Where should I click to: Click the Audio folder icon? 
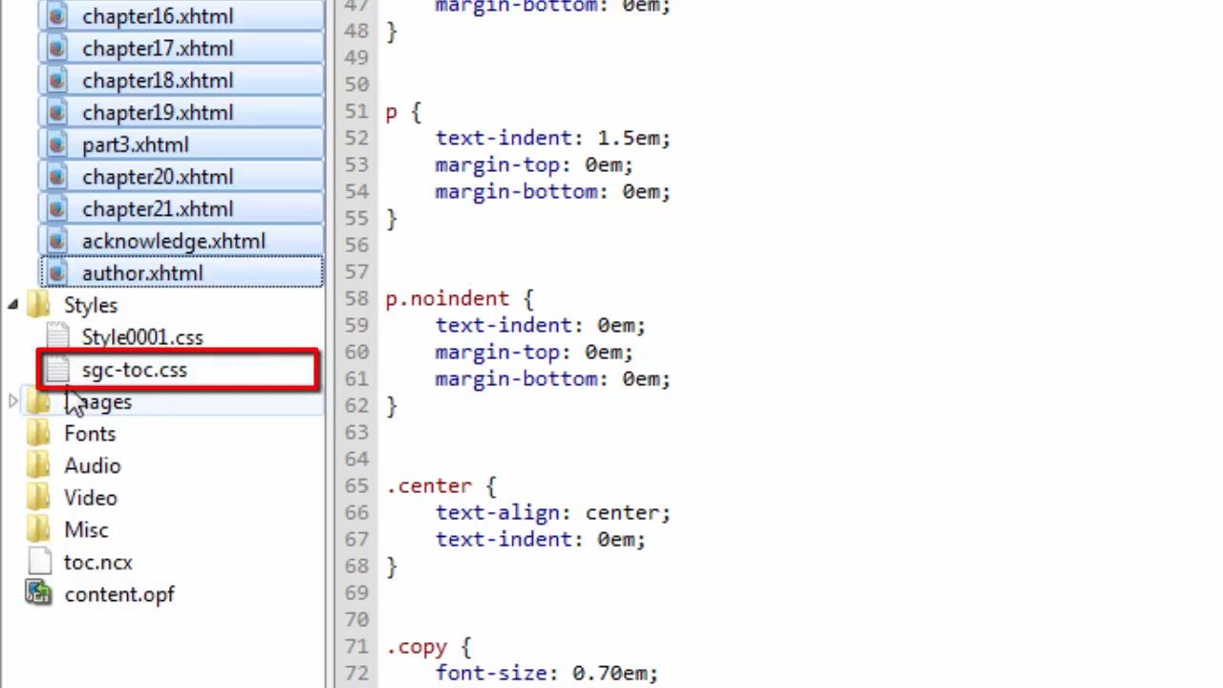(x=39, y=465)
